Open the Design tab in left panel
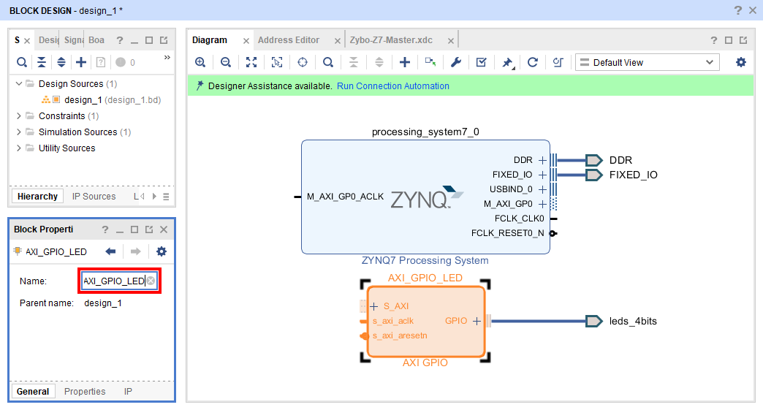 (49, 40)
